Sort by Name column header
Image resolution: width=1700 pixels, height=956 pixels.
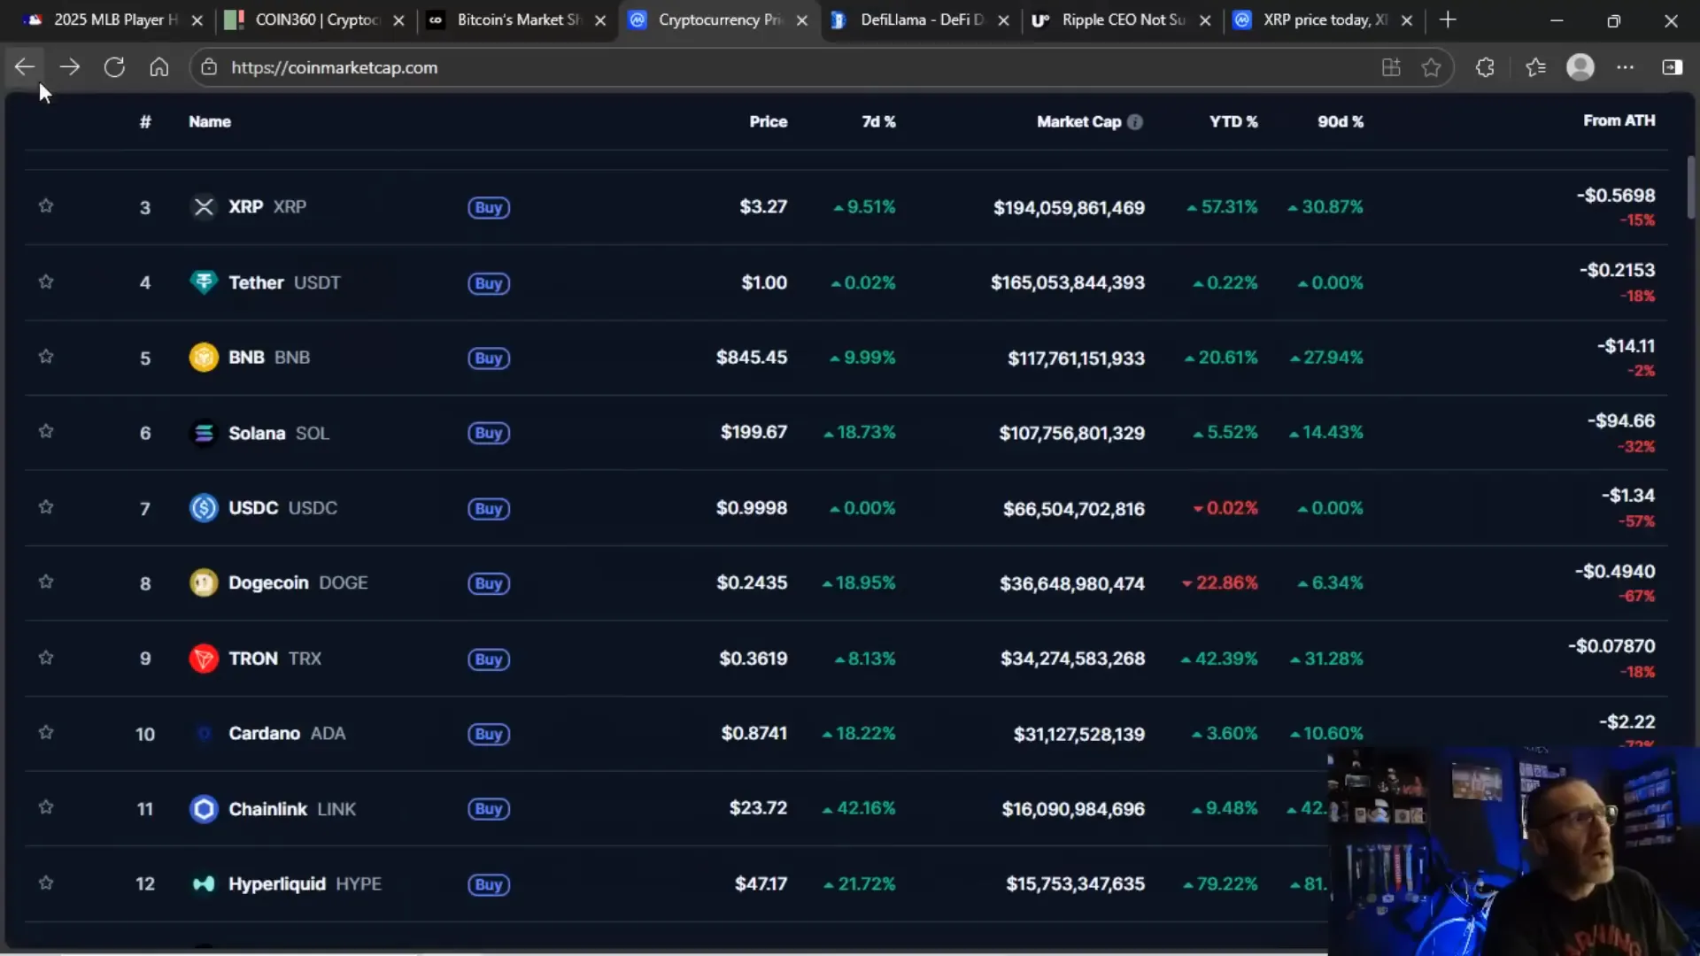click(x=210, y=122)
